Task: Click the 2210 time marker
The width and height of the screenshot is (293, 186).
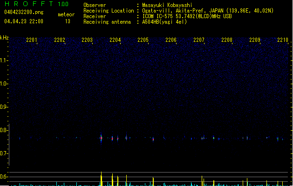Action: coord(283,40)
